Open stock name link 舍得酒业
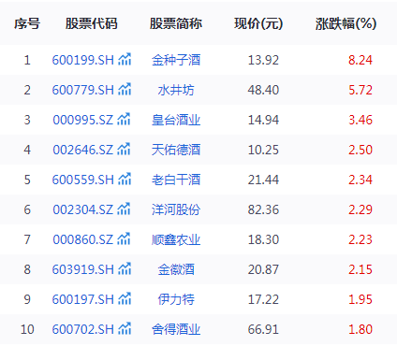The height and width of the screenshot is (346, 397). pos(176,329)
